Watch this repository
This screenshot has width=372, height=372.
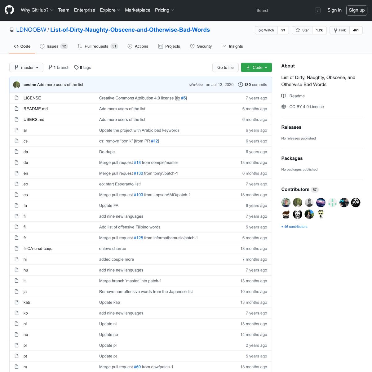(x=266, y=30)
